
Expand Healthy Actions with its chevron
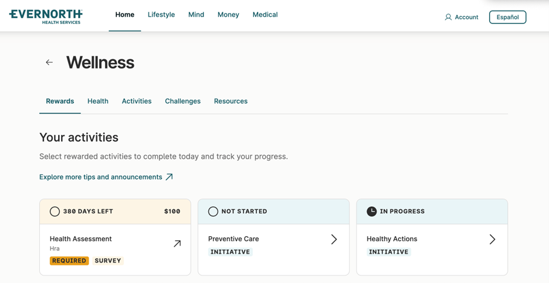point(492,239)
